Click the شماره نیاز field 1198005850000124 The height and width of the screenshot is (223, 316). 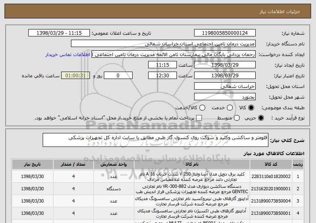pos(225,33)
